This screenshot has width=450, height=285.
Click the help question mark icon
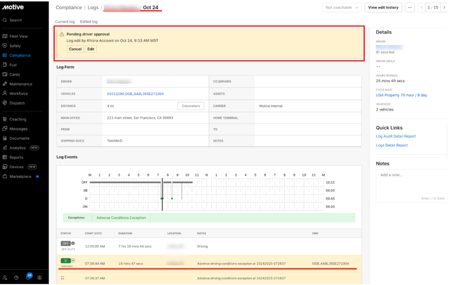point(16,278)
